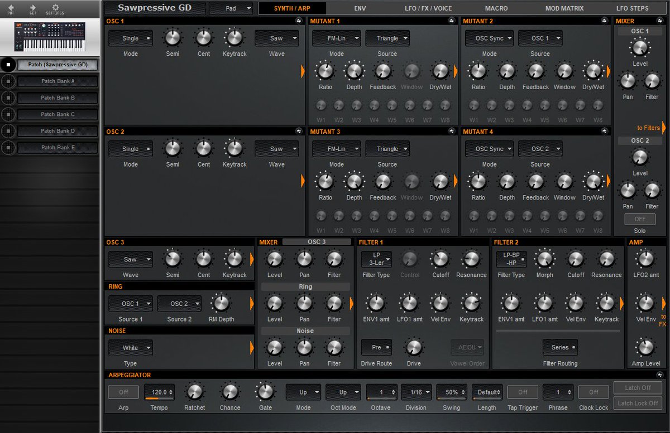Click the OSC 1 Mode Single button
Viewport: 670px width, 433px height.
131,38
